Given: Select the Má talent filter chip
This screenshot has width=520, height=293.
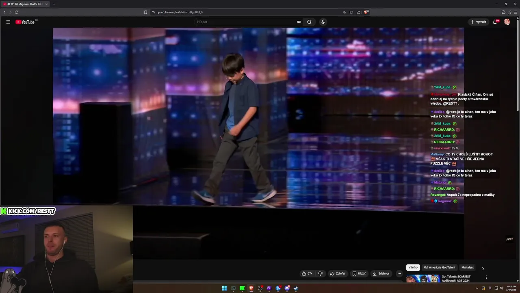Looking at the screenshot, I should pos(468,267).
